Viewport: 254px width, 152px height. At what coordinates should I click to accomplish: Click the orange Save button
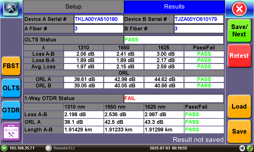pyautogui.click(x=239, y=131)
